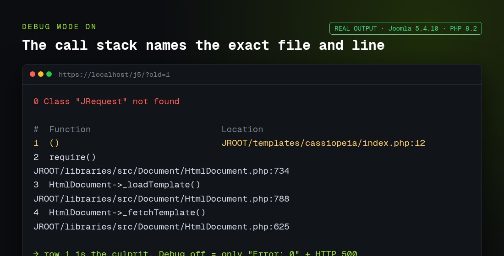
Task: Click the HtmlDocument.php:625 location
Action: [x=161, y=227]
